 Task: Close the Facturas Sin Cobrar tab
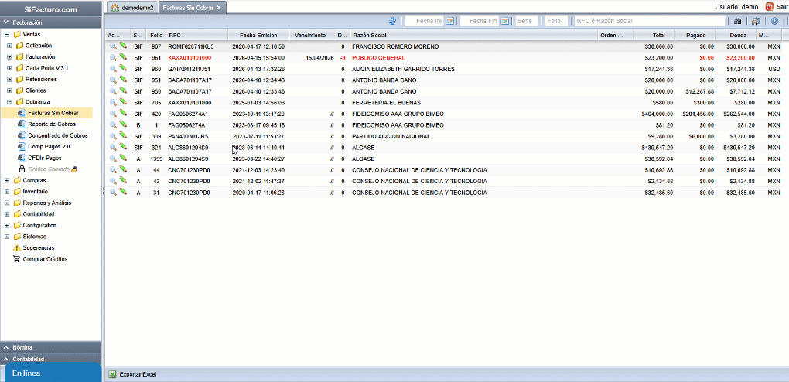(x=219, y=7)
